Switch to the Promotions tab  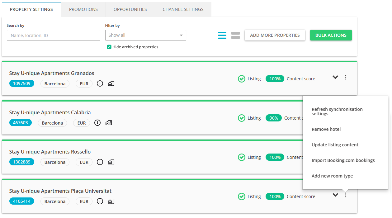point(83,9)
